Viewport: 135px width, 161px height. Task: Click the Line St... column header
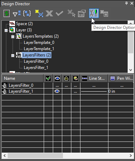[94, 78]
